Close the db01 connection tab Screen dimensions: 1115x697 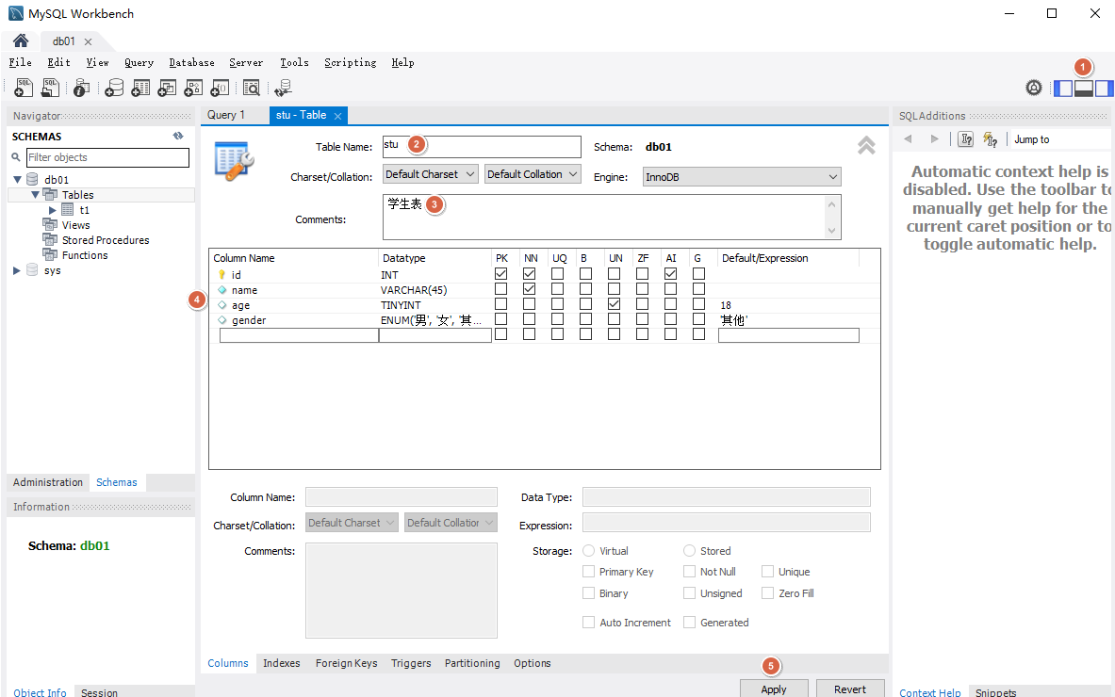pyautogui.click(x=89, y=42)
